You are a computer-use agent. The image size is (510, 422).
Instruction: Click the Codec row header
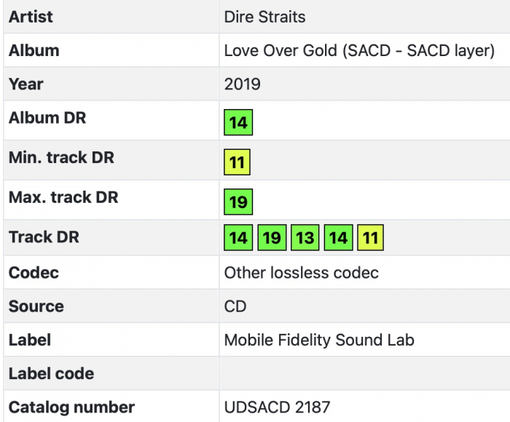pyautogui.click(x=34, y=273)
